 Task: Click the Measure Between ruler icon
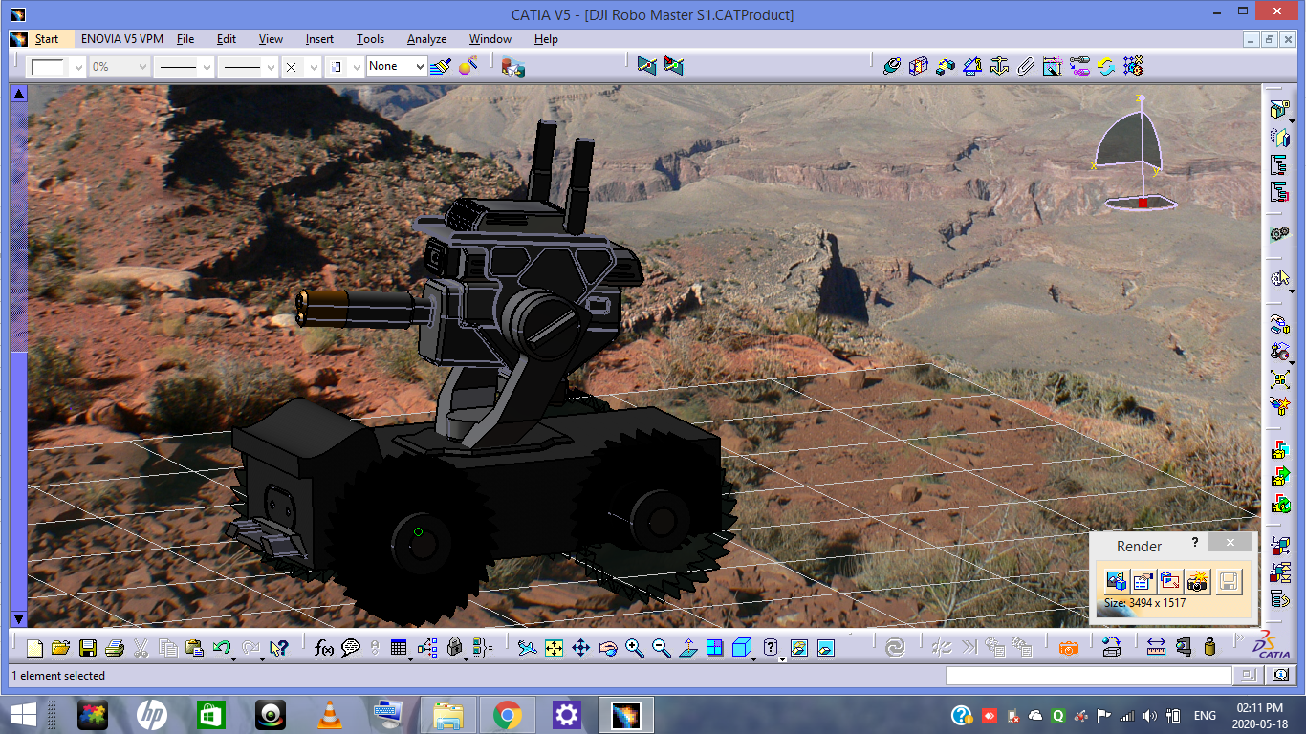tap(1157, 648)
